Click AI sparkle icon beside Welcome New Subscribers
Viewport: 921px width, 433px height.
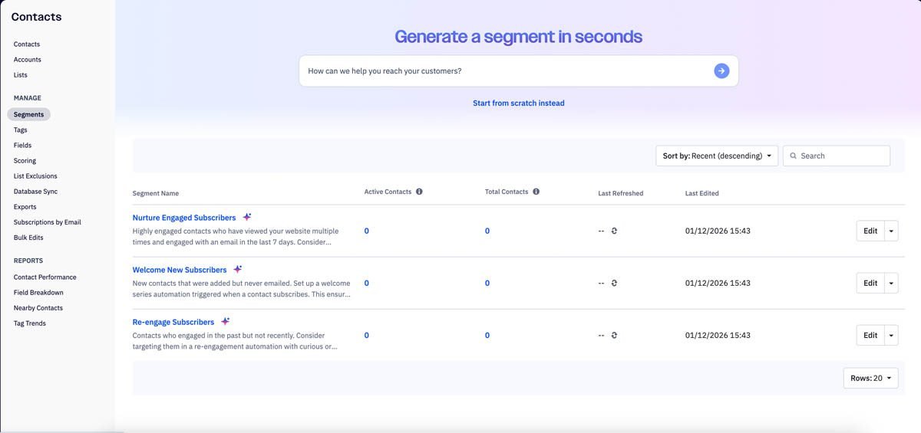coord(238,269)
